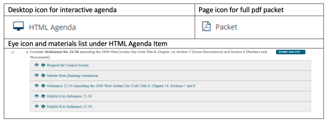Click the paperclip attachment icon beside item c
This screenshot has height=123, width=328.
(13, 52)
